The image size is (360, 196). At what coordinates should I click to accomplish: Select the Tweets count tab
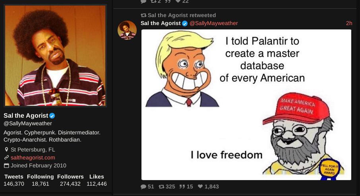(x=14, y=180)
